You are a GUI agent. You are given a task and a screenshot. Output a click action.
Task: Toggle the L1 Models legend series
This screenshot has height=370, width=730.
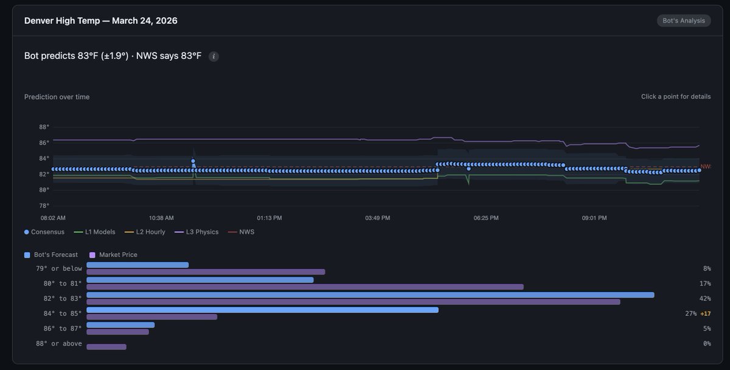coord(95,232)
